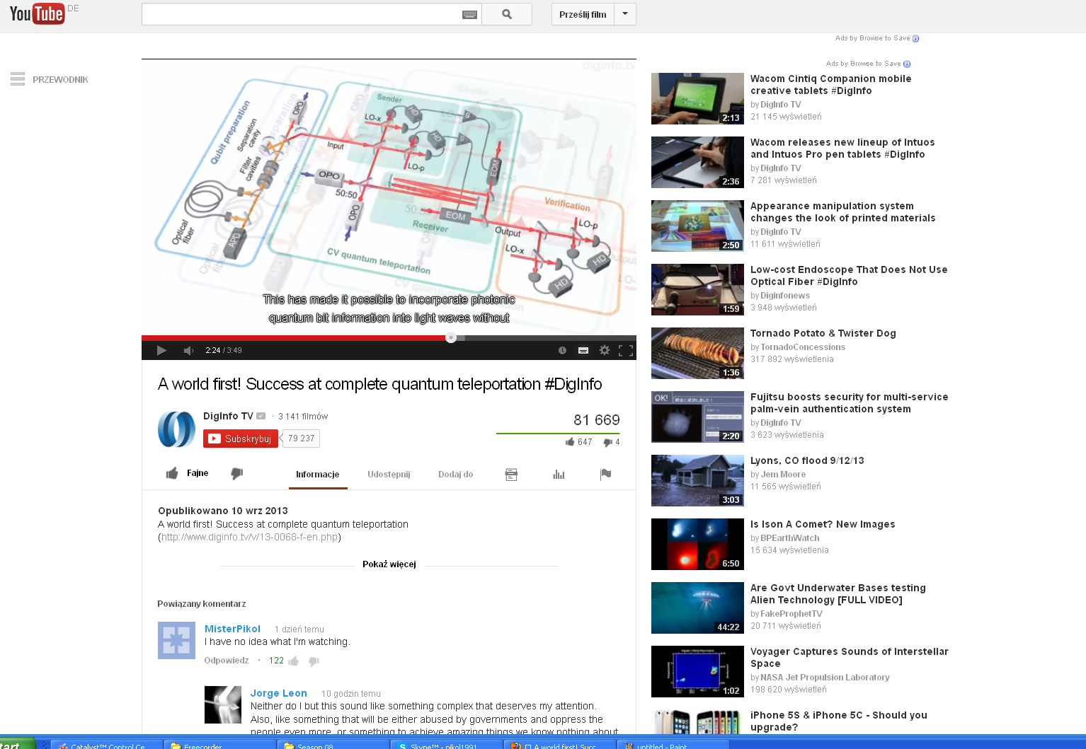1086x749 pixels.
Task: Open Appearance manipulation system video thumbnail
Action: tap(697, 226)
